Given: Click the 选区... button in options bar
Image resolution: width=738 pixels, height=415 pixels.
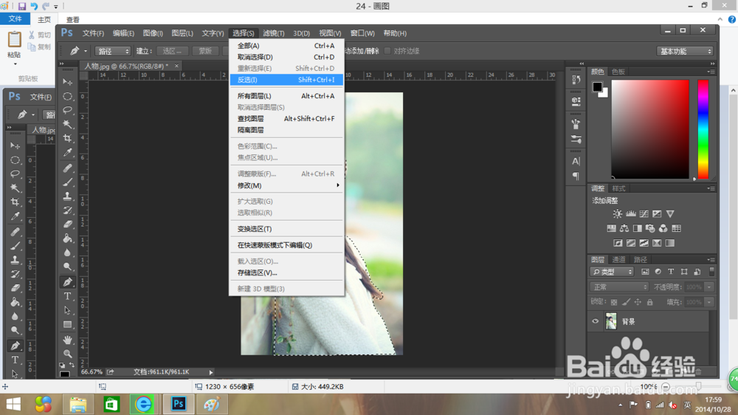Looking at the screenshot, I should (x=172, y=51).
